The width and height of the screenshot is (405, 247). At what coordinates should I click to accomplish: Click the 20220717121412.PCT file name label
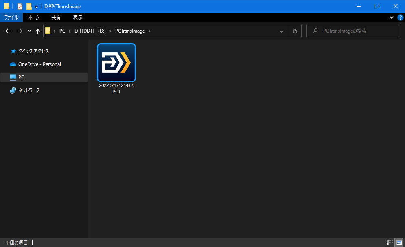[116, 88]
